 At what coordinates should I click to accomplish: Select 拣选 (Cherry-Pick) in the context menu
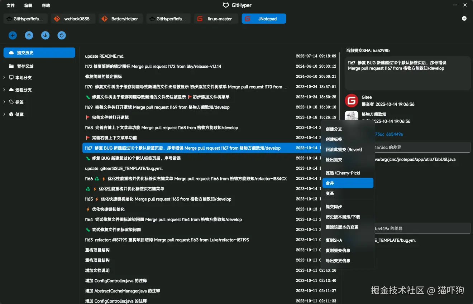[343, 173]
